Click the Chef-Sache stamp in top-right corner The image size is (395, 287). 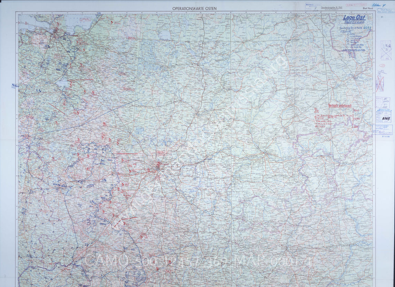pyautogui.click(x=385, y=11)
